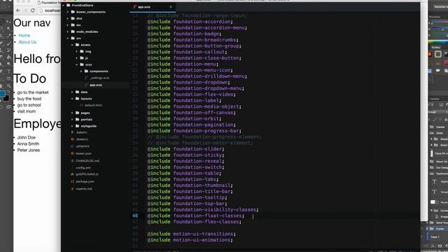
Task: Click the bower.json file icon
Action: (73, 154)
